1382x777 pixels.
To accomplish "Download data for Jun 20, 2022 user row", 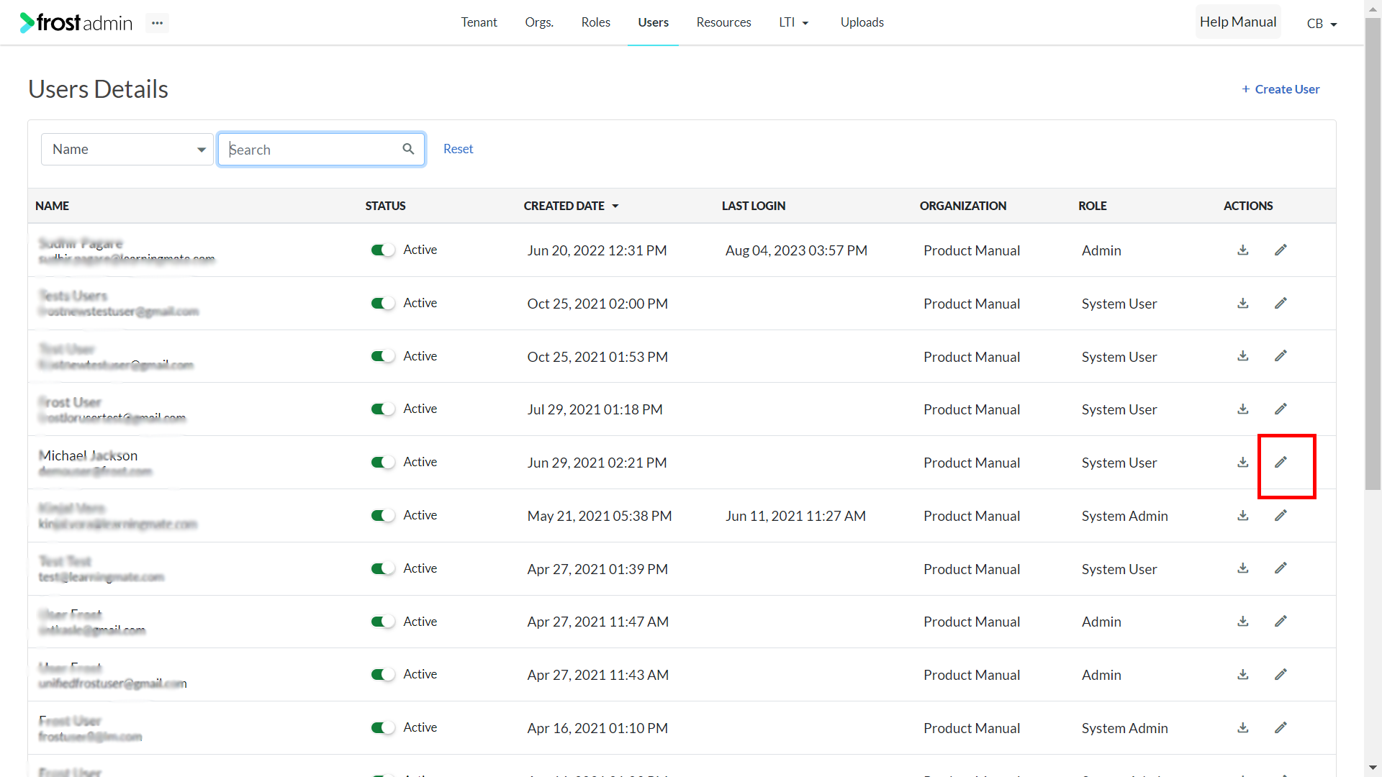I will tap(1243, 250).
